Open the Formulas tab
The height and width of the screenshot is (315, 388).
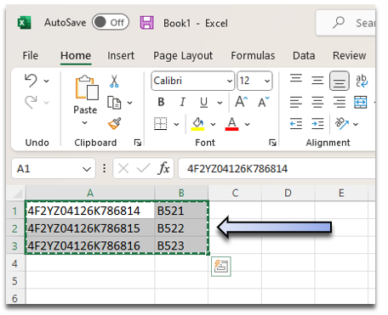coord(253,55)
